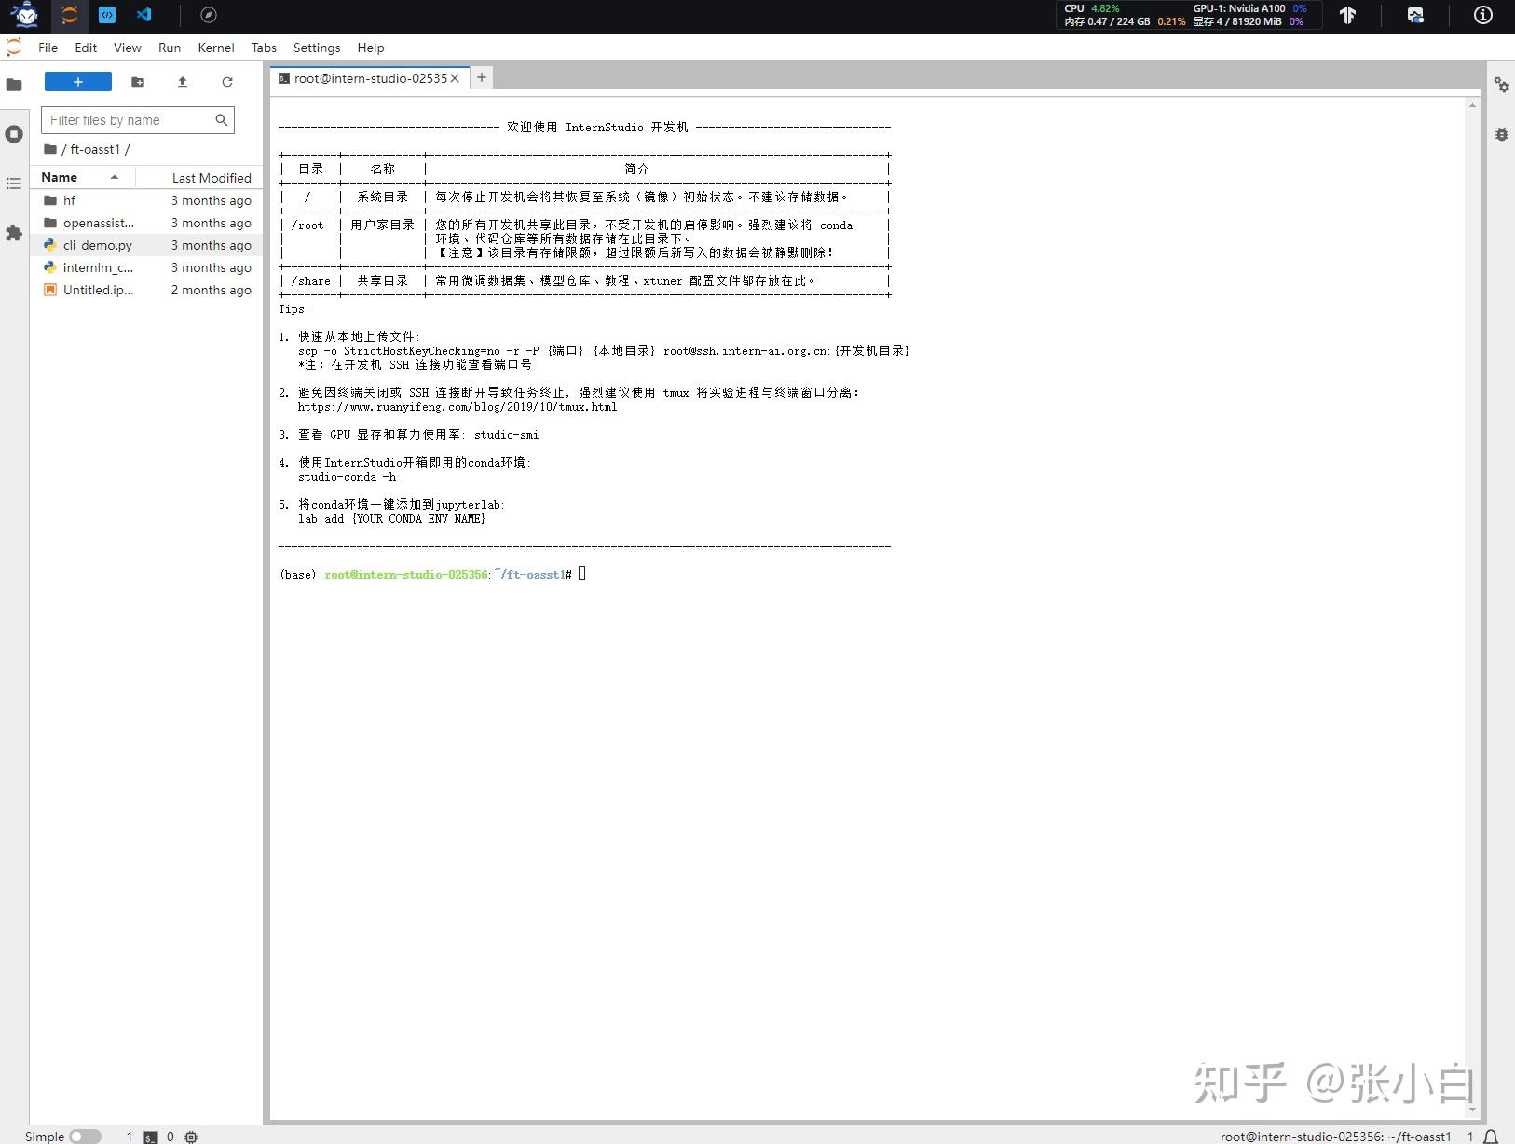Open the Run menu

coord(170,48)
